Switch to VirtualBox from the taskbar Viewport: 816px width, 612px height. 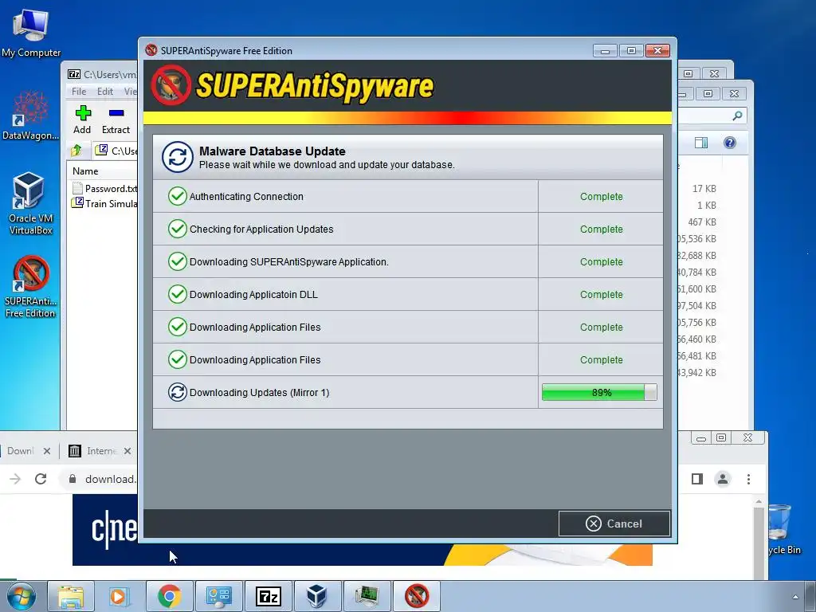pos(317,596)
